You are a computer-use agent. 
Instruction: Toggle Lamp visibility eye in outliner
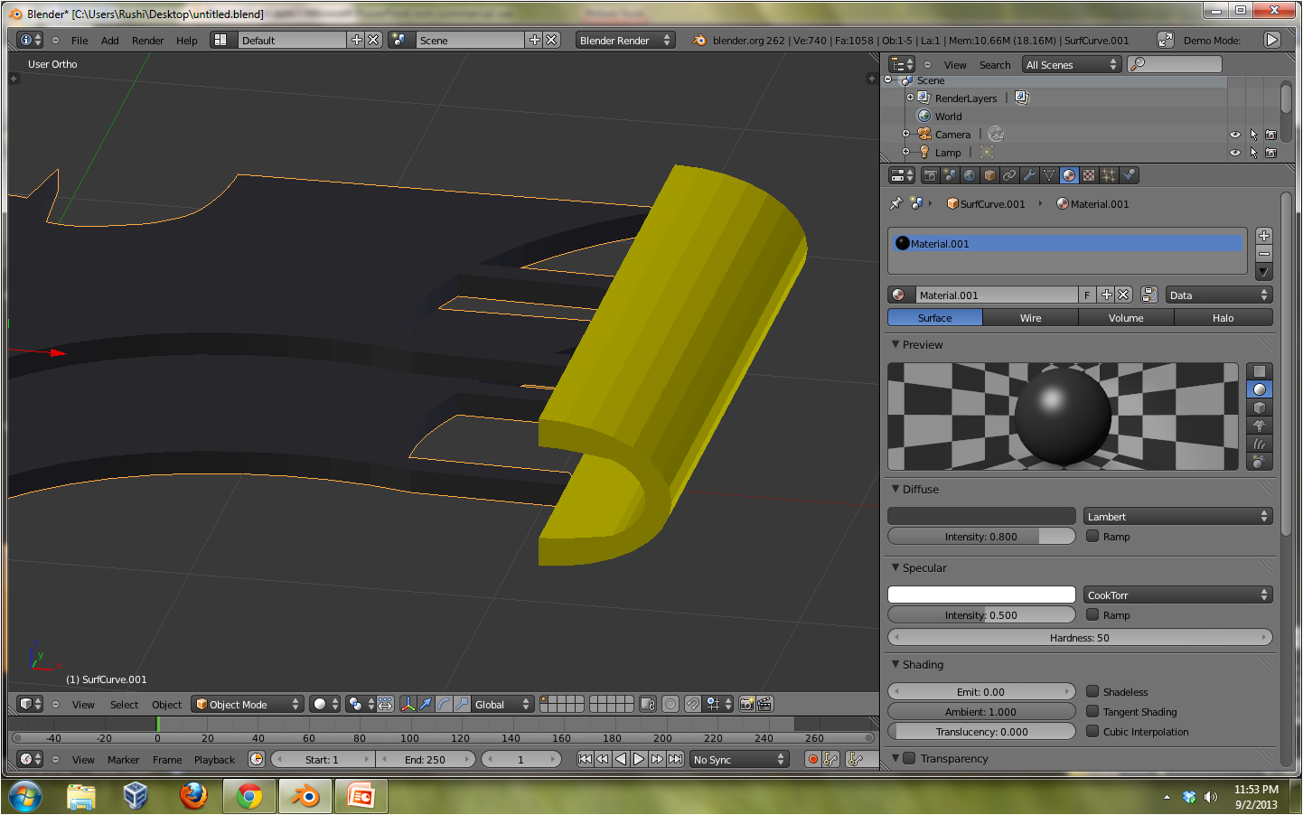1235,153
